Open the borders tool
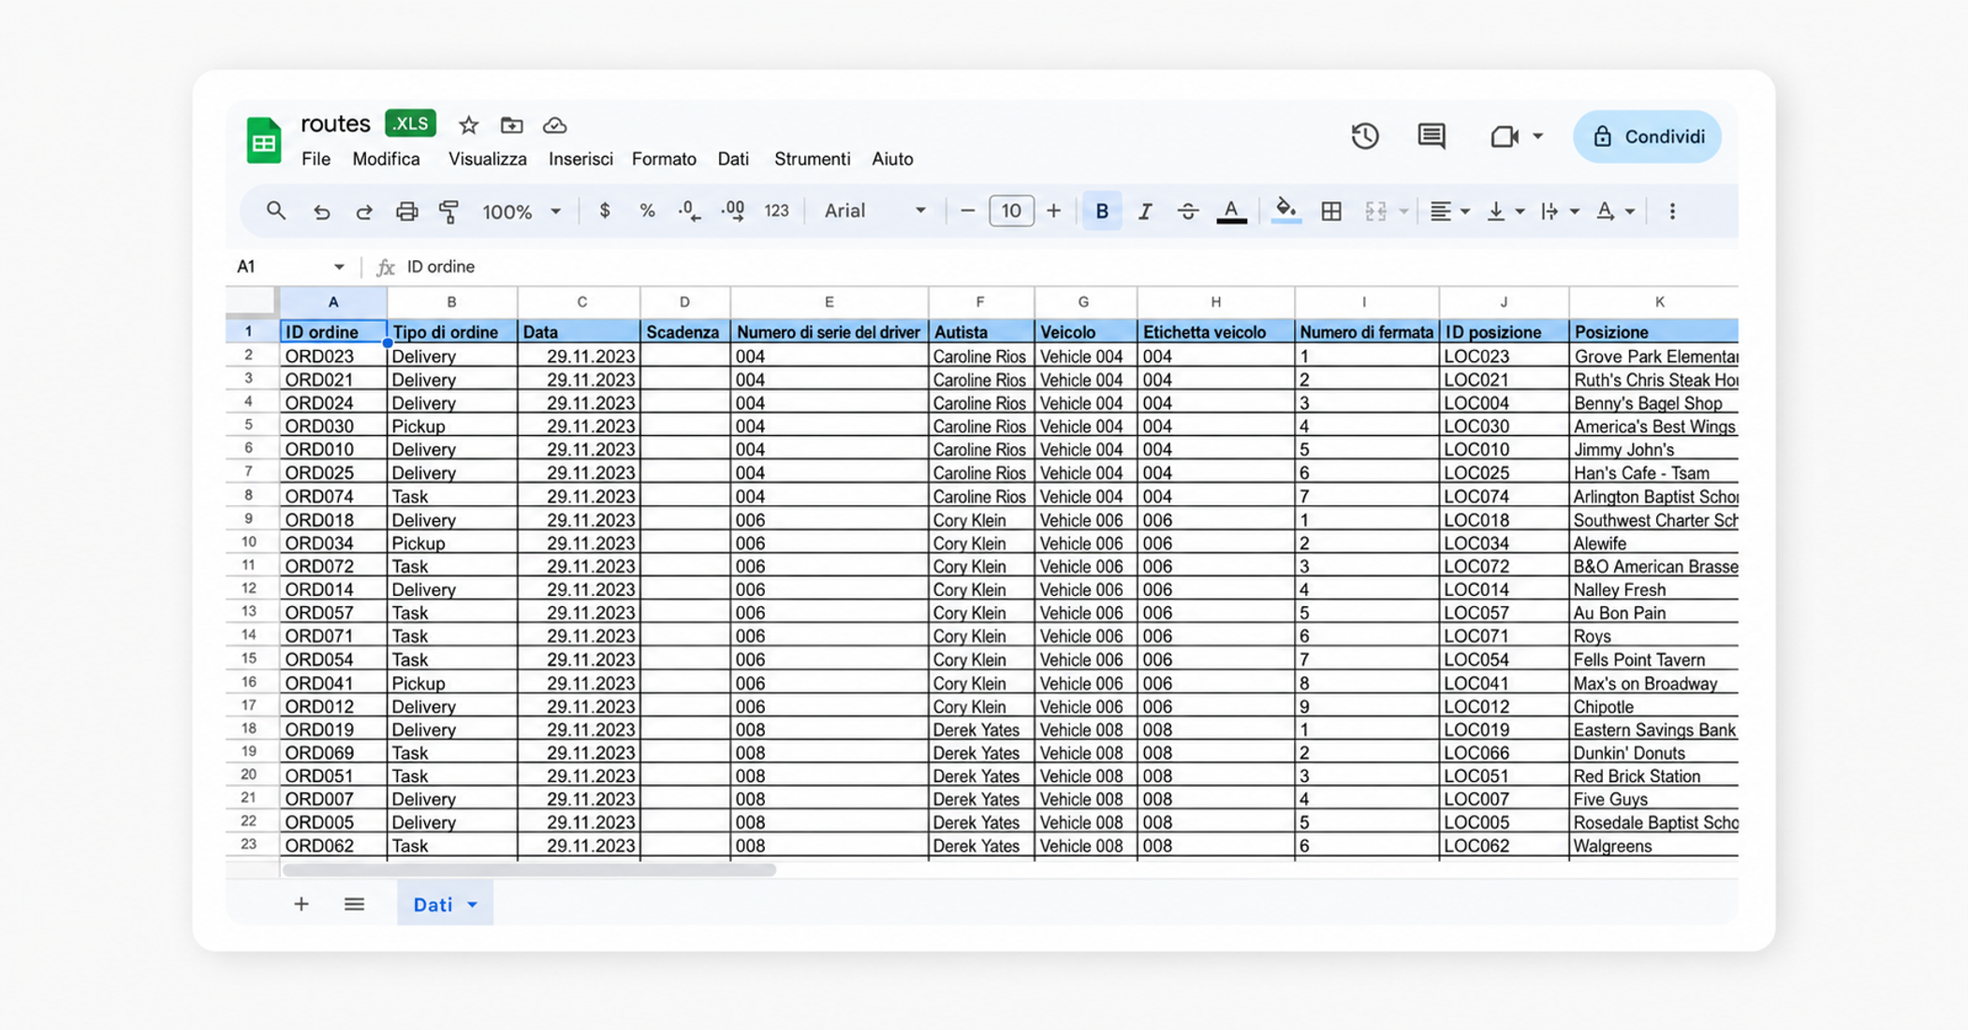 click(x=1330, y=211)
